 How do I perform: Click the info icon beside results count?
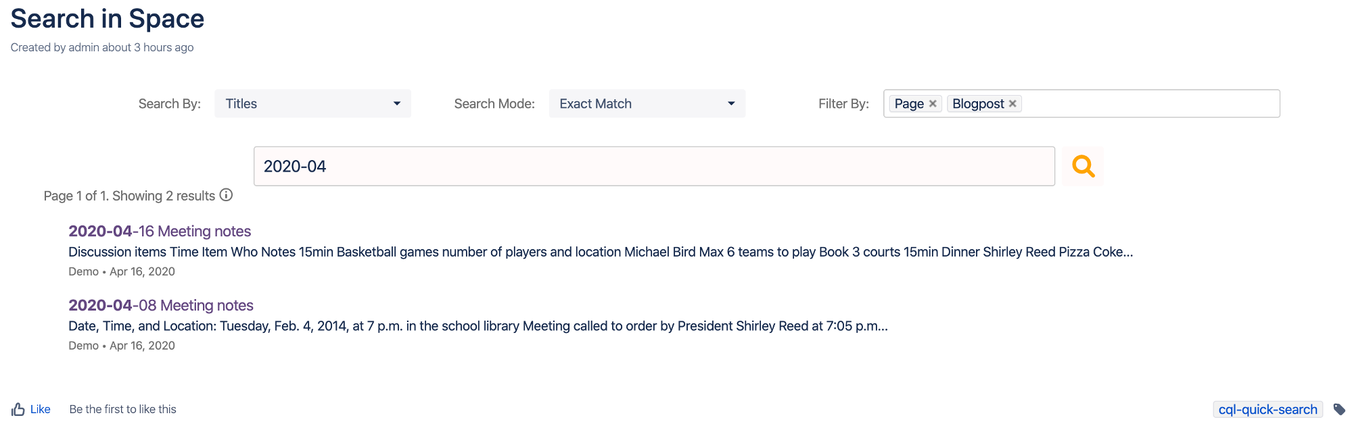tap(227, 195)
